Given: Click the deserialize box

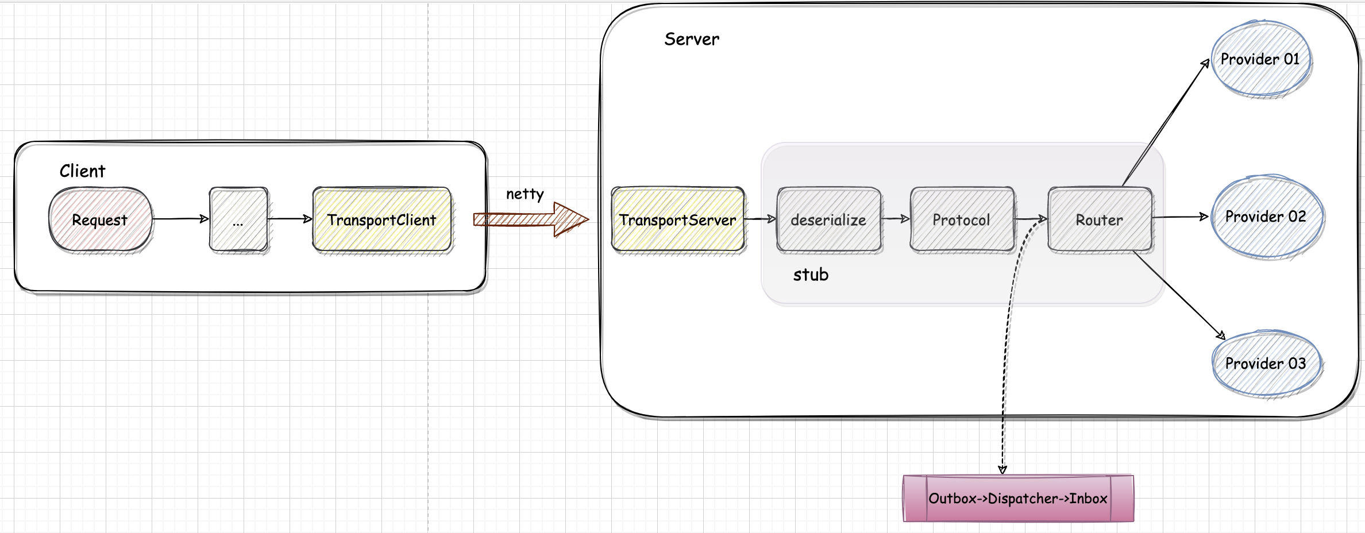Looking at the screenshot, I should pos(829,219).
